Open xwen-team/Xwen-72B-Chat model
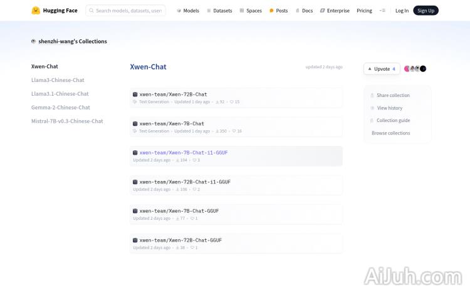The width and height of the screenshot is (470, 293). [x=236, y=98]
